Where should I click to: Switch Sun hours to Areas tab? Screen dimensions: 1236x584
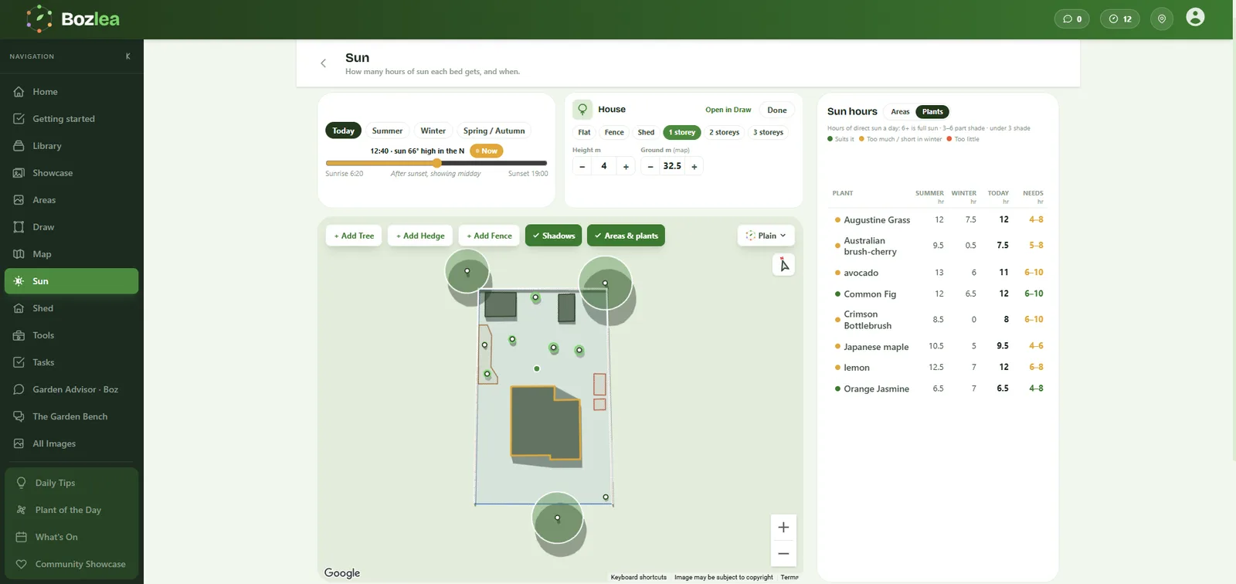[x=900, y=112]
